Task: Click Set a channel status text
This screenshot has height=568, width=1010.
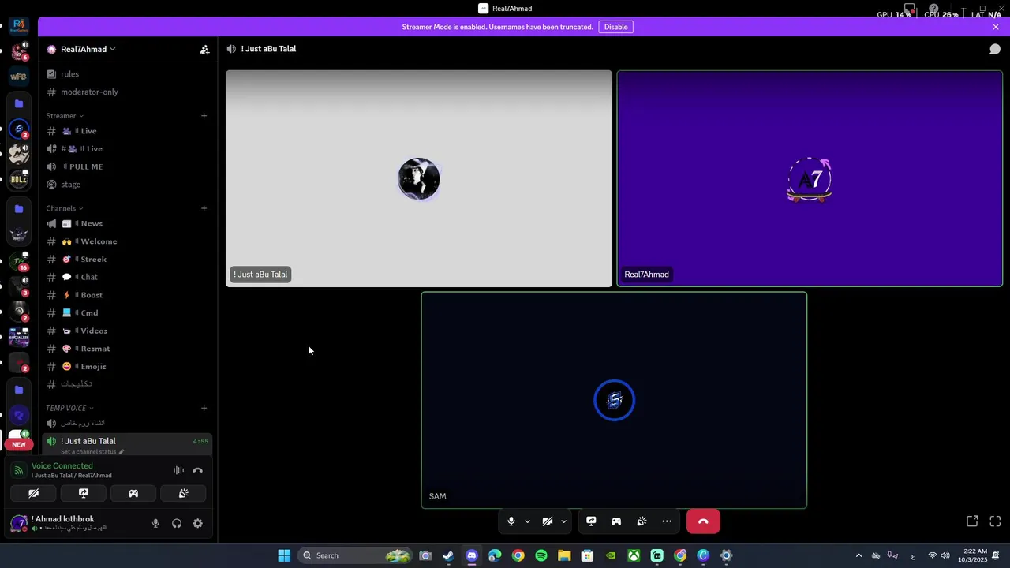Action: point(88,452)
